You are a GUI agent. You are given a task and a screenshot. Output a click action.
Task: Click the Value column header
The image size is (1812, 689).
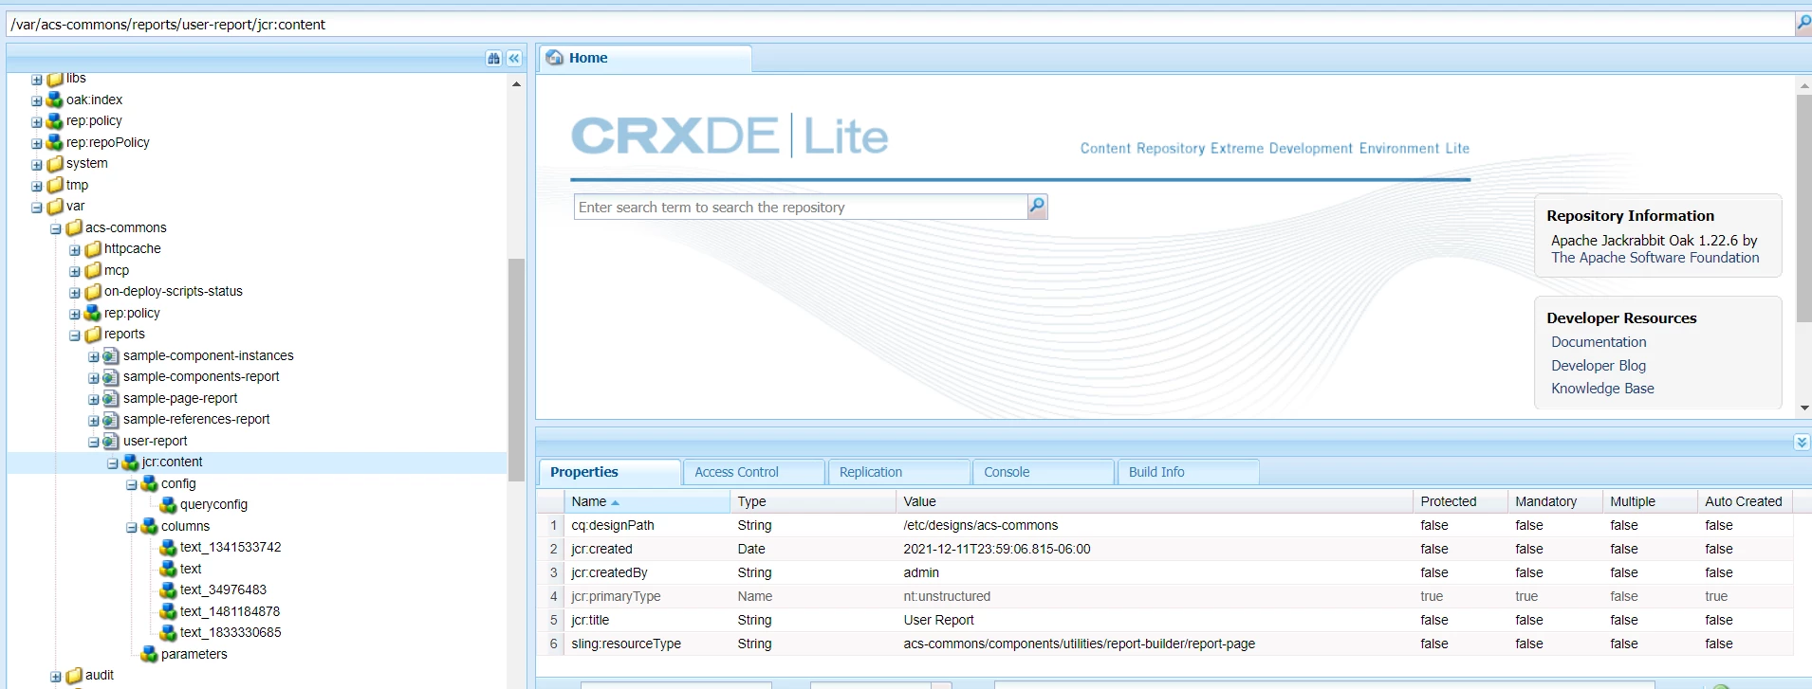click(1154, 501)
